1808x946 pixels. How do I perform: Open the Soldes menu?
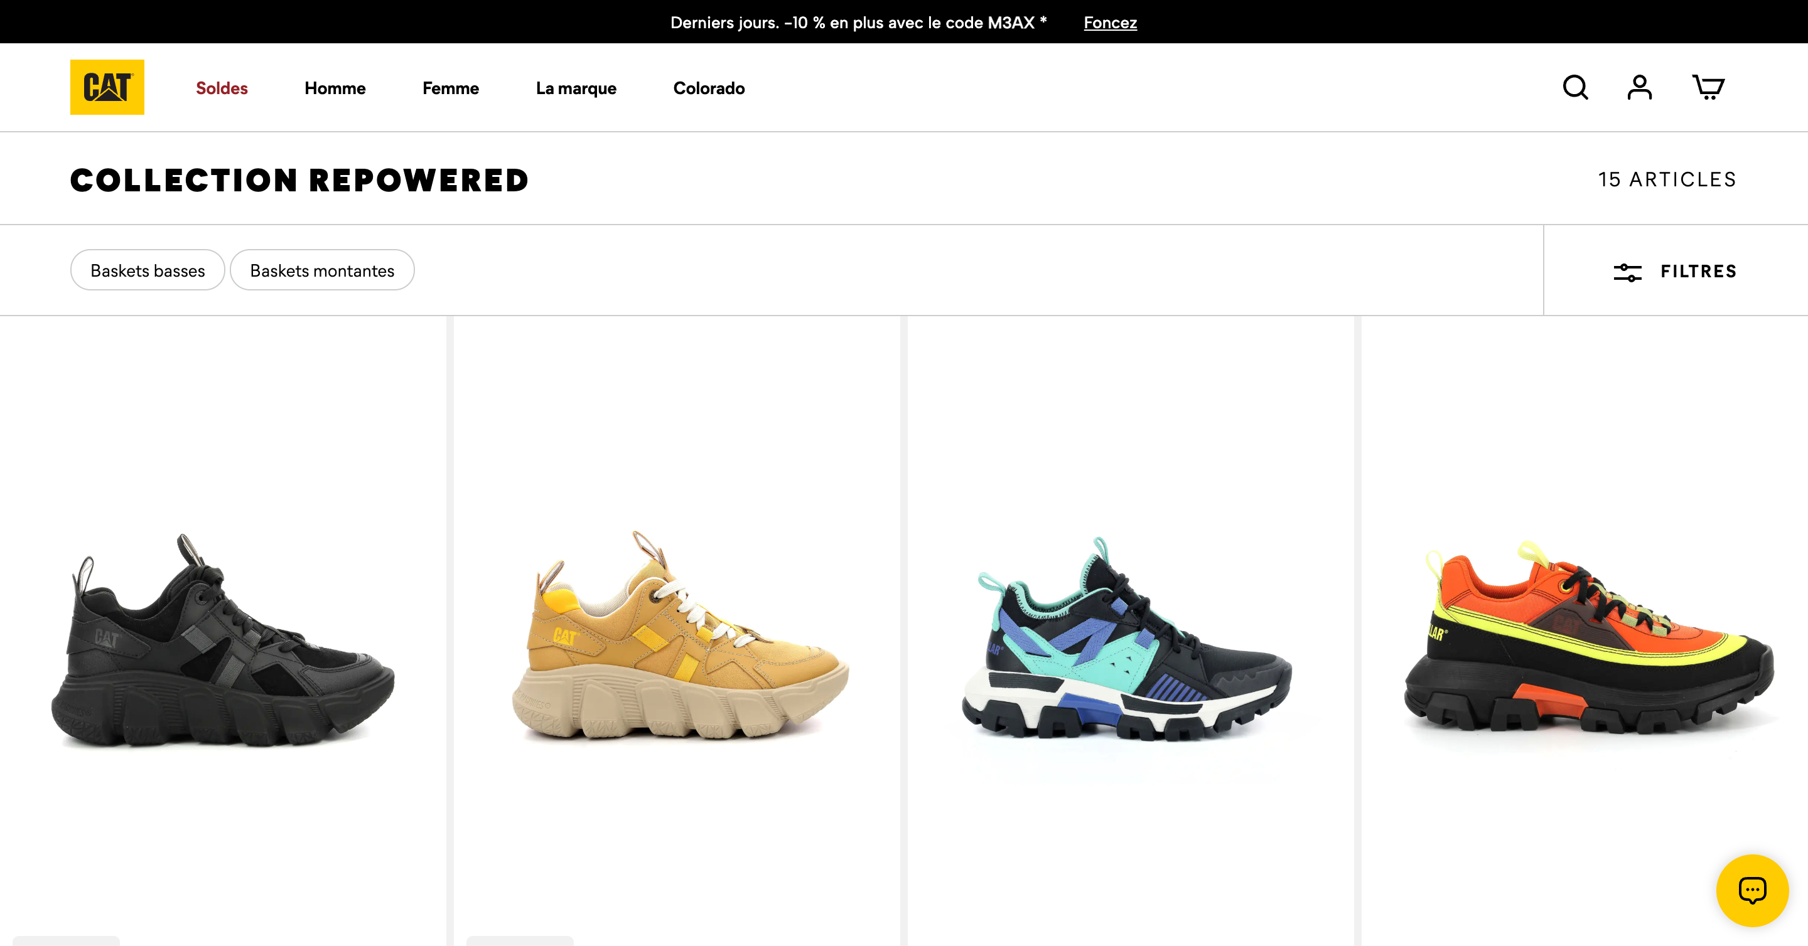point(222,88)
